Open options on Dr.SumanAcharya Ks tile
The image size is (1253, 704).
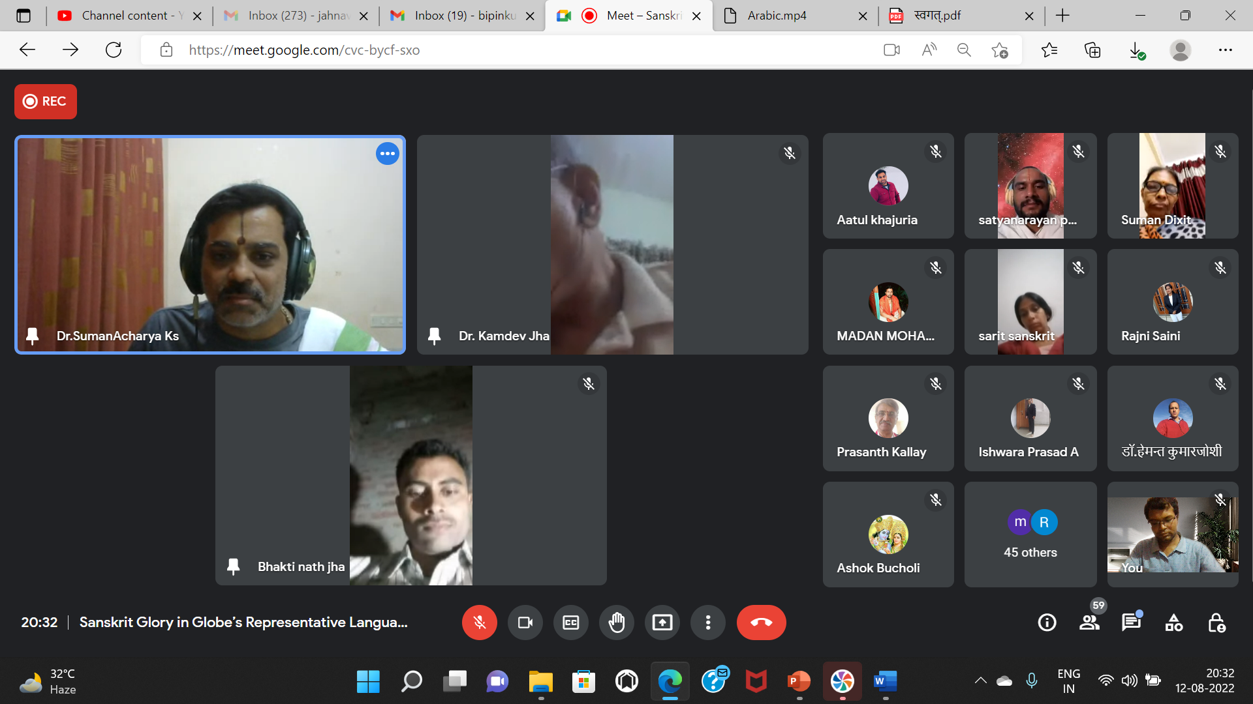(x=387, y=154)
